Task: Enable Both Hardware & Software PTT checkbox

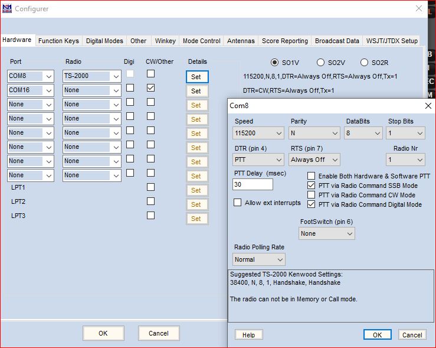Action: pos(312,176)
